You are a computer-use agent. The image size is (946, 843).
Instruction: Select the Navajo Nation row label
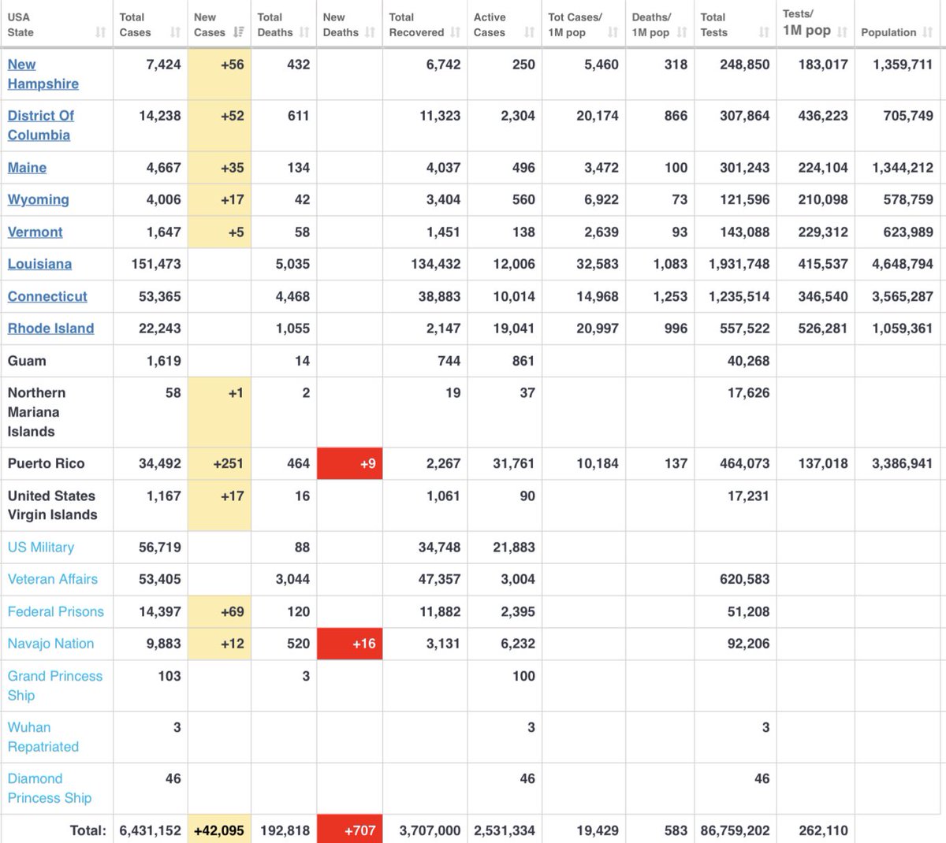coord(50,644)
